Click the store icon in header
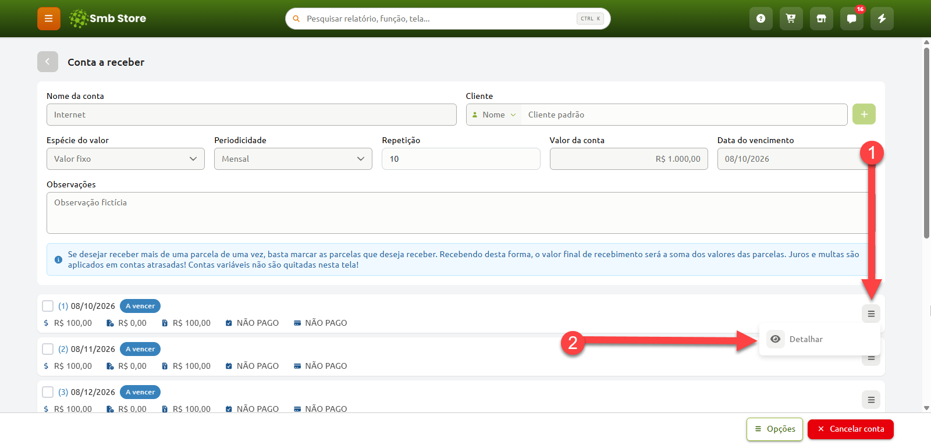 coord(822,19)
